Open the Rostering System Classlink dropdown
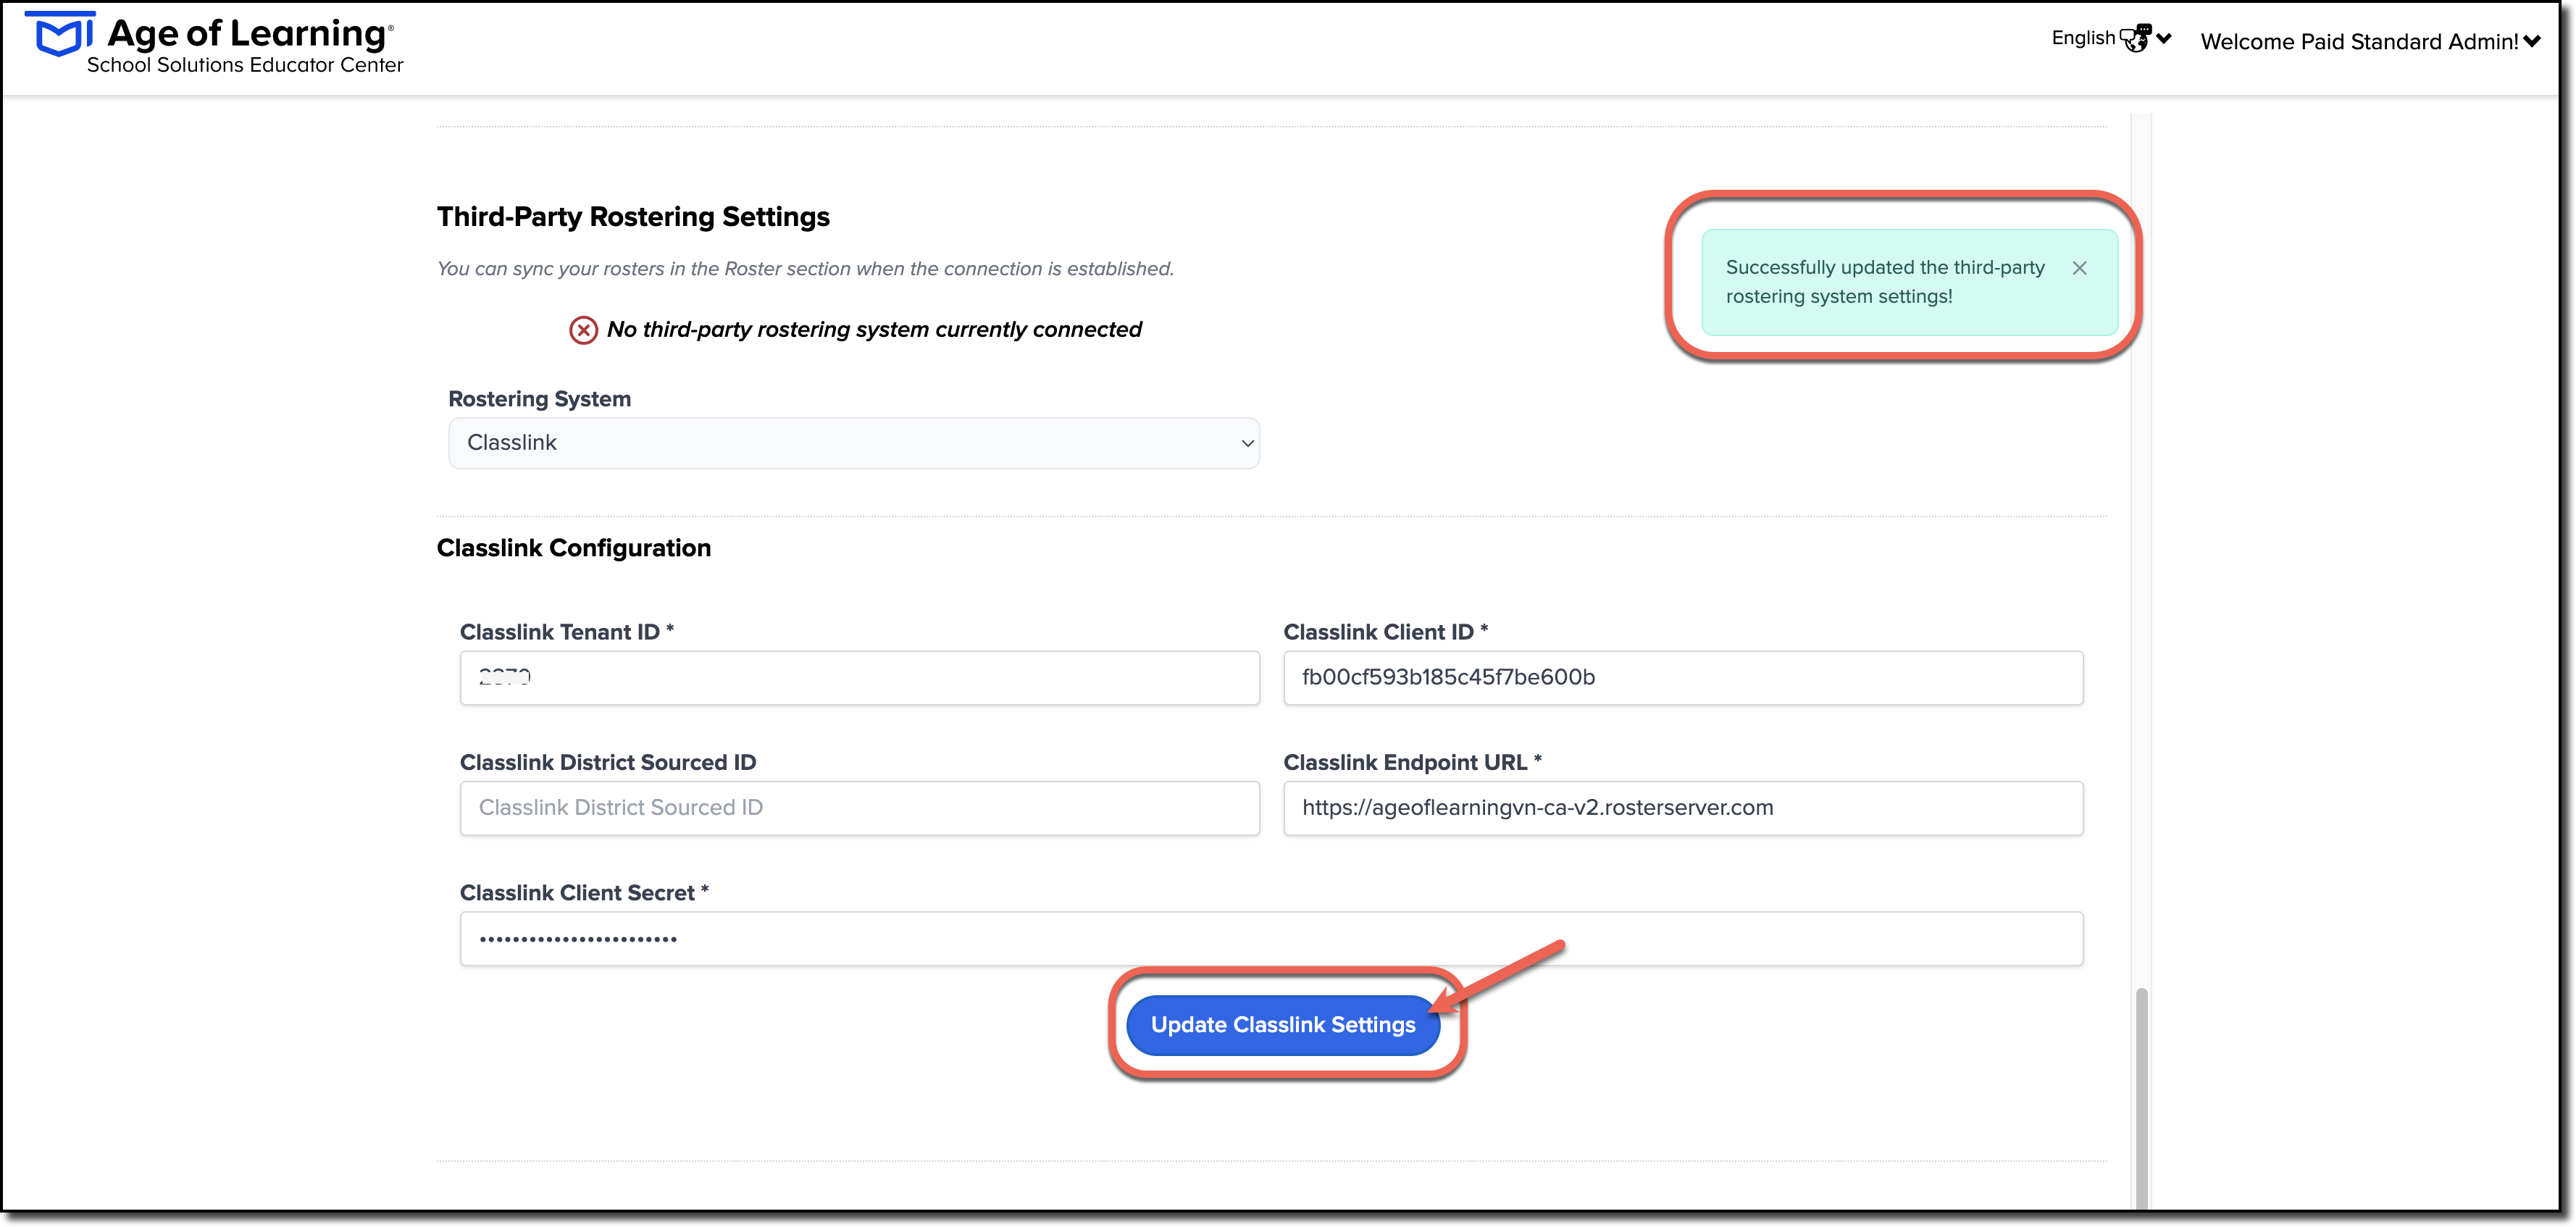 (853, 443)
